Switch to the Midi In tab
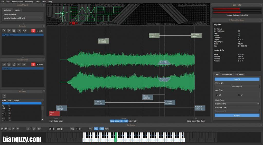 [x=17, y=10]
